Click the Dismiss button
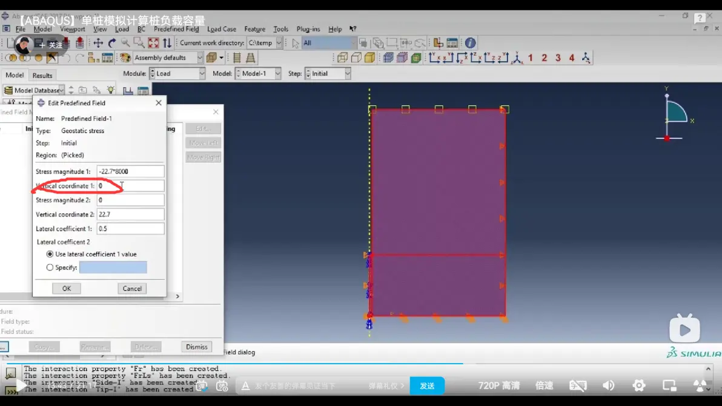The width and height of the screenshot is (722, 406). (197, 347)
